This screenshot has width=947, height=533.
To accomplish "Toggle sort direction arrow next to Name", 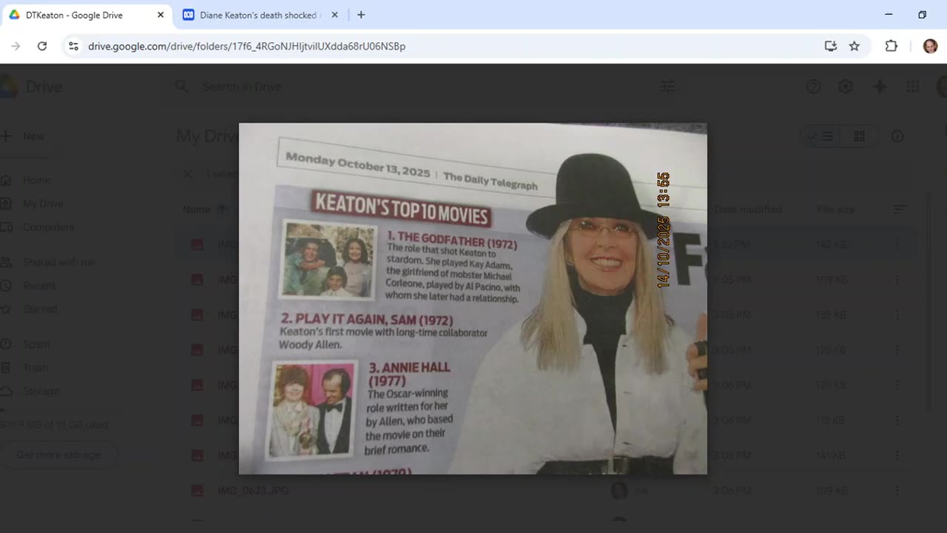I will (221, 209).
